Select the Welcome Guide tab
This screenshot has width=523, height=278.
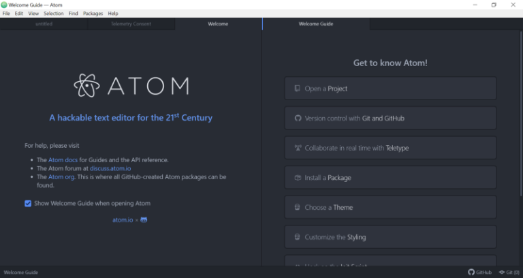[316, 24]
